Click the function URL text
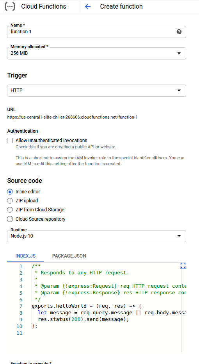199x364 pixels. (72, 117)
